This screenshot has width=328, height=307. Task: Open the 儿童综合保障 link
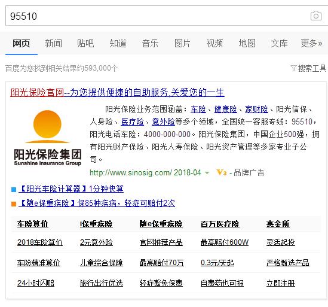click(102, 263)
